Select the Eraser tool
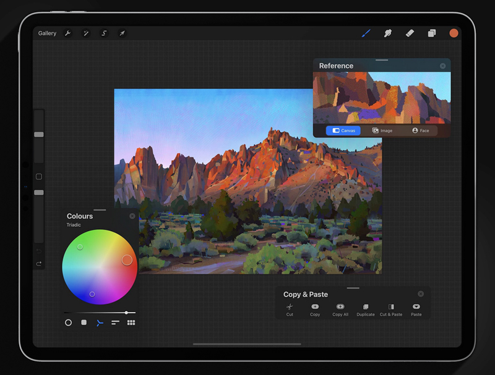The height and width of the screenshot is (375, 495). [410, 33]
